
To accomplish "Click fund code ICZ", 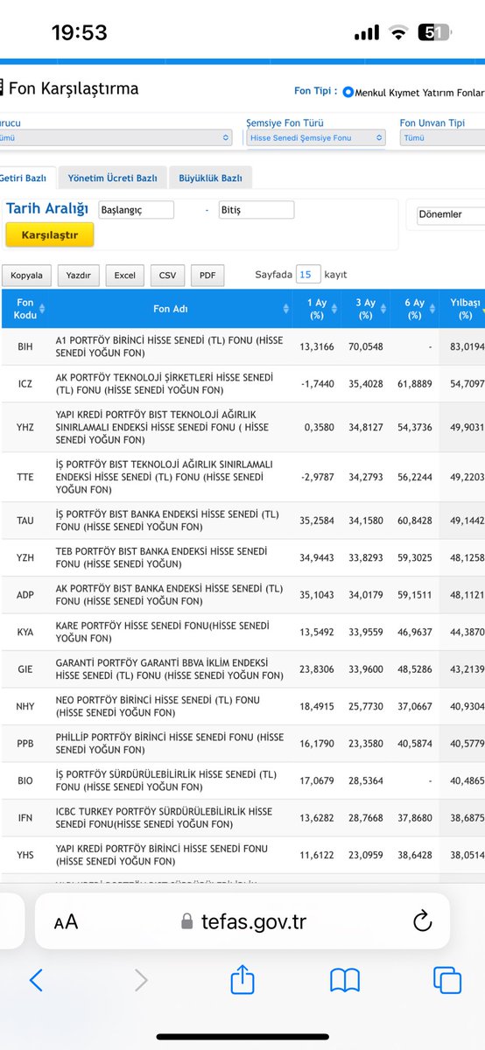I will [x=25, y=383].
